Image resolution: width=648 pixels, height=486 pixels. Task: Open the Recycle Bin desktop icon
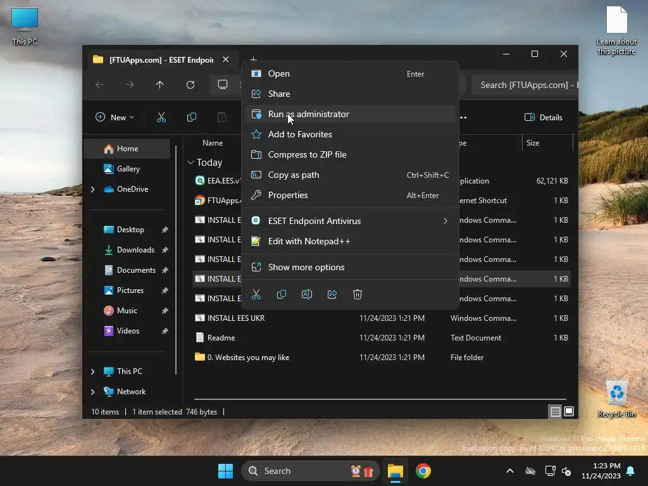pyautogui.click(x=616, y=399)
